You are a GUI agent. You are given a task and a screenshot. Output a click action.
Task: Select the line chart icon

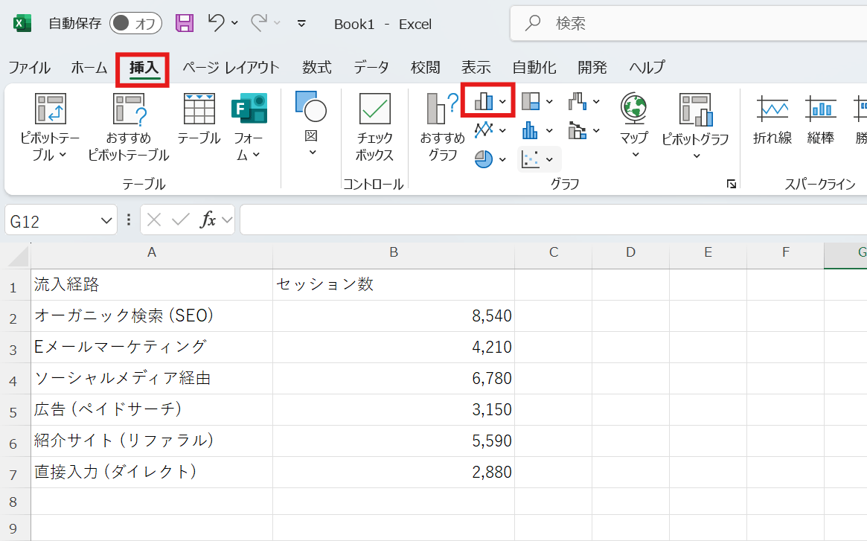click(x=482, y=129)
